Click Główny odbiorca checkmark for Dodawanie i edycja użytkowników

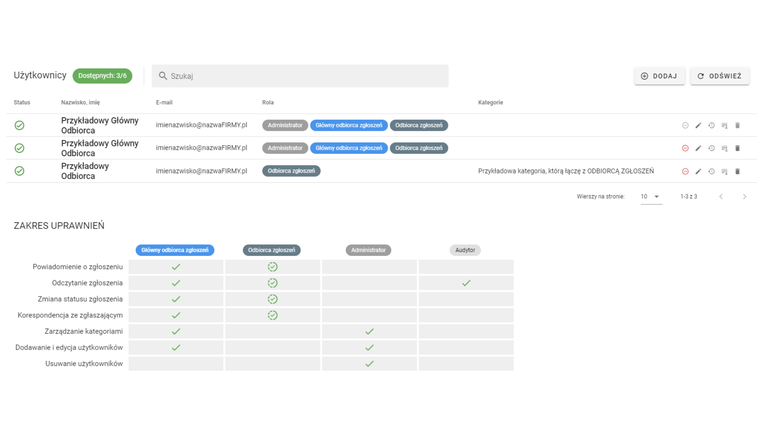(176, 348)
